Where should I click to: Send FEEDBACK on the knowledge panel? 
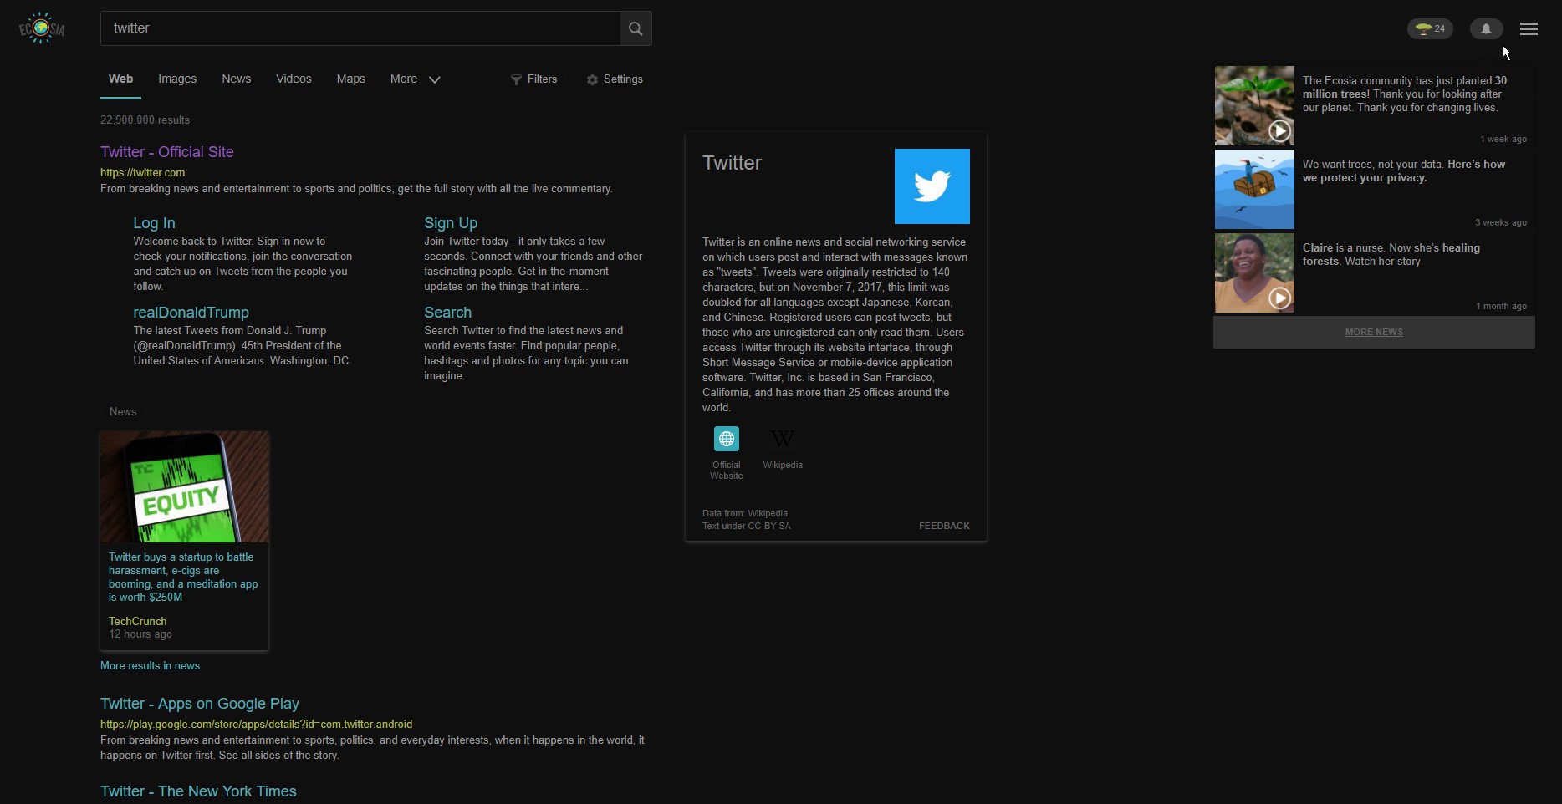[x=943, y=526]
